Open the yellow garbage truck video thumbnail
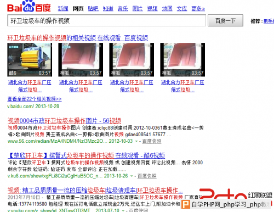The height and width of the screenshot is (212, 274). (x=30, y=60)
